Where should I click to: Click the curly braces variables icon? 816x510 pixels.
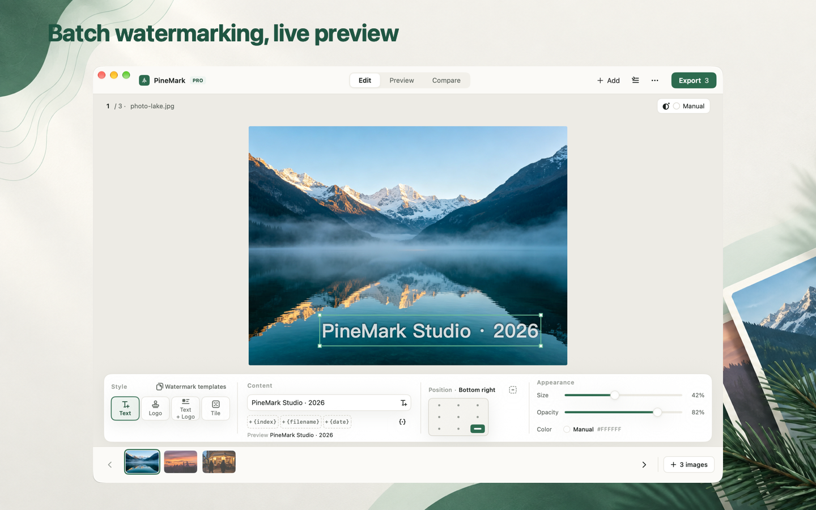(402, 422)
